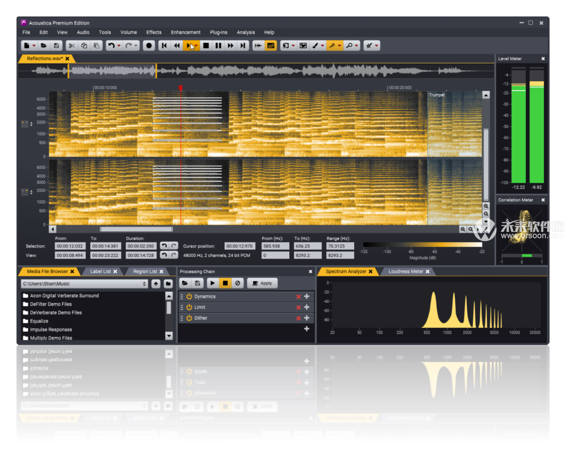Click Apply in the Processing Chain
Viewport: 566px width, 459px height.
pos(263,283)
